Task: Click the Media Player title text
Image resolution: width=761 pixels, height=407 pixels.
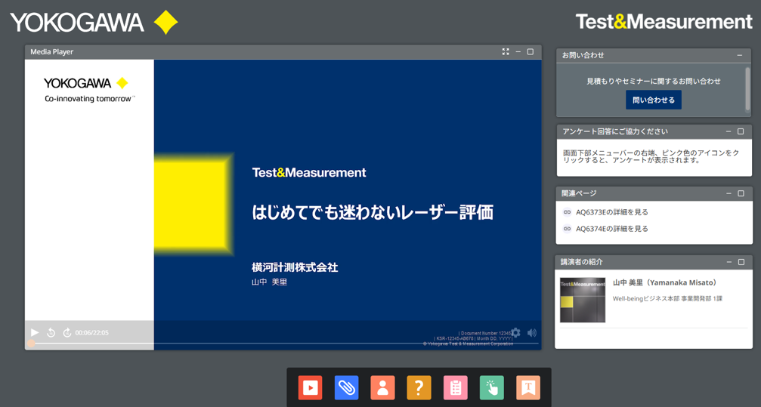Action: pyautogui.click(x=52, y=52)
